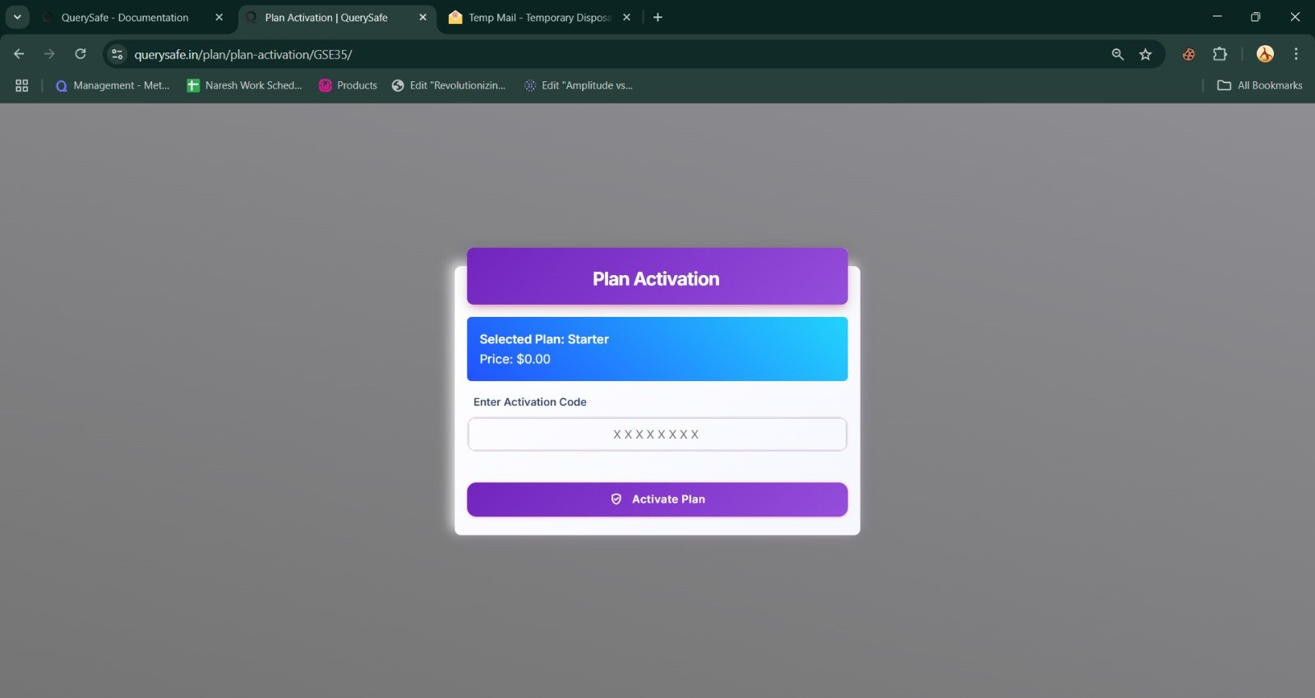Click the address bar URL
The image size is (1315, 698).
click(x=243, y=54)
